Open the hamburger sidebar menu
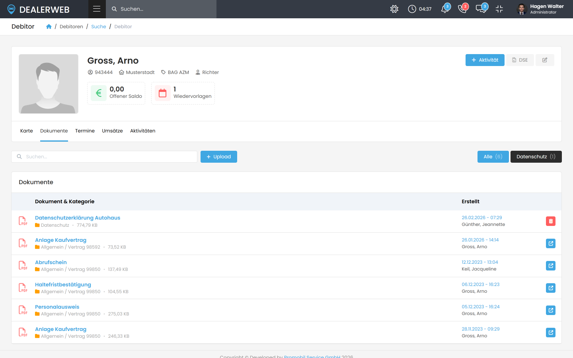The height and width of the screenshot is (358, 573). 97,9
